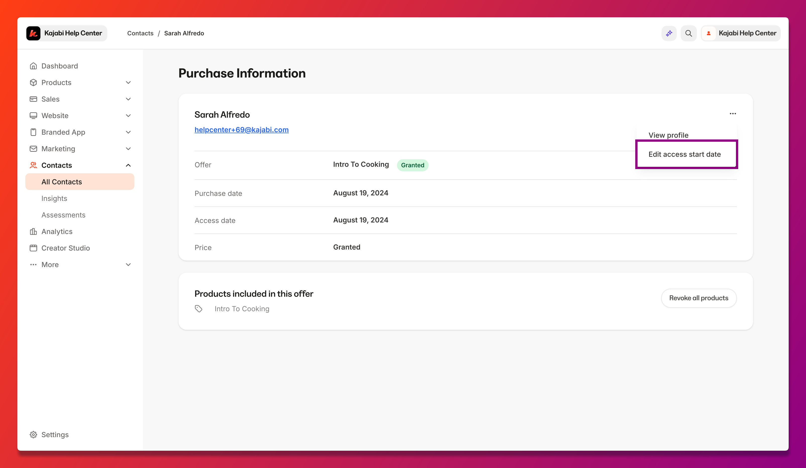806x468 pixels.
Task: Click Contacts breadcrumb link
Action: point(140,33)
